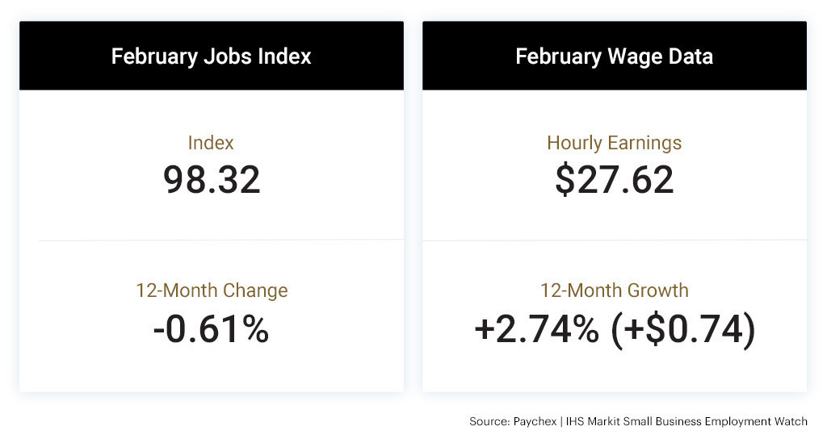Viewport: 827px width, 443px height.
Task: Click the dollar sign before 27.62
Action: 565,179
